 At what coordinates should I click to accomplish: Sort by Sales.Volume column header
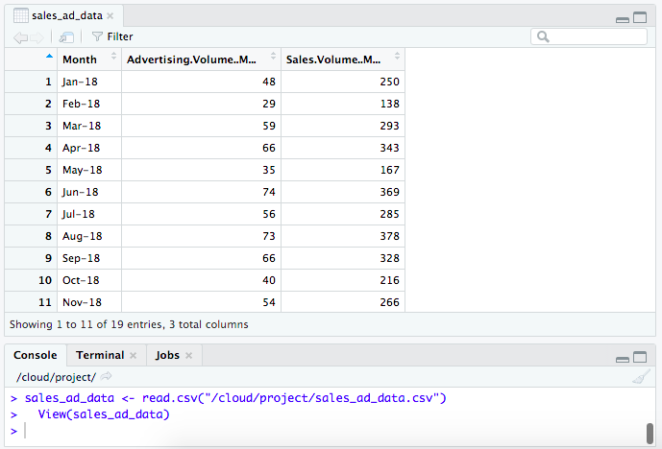341,59
